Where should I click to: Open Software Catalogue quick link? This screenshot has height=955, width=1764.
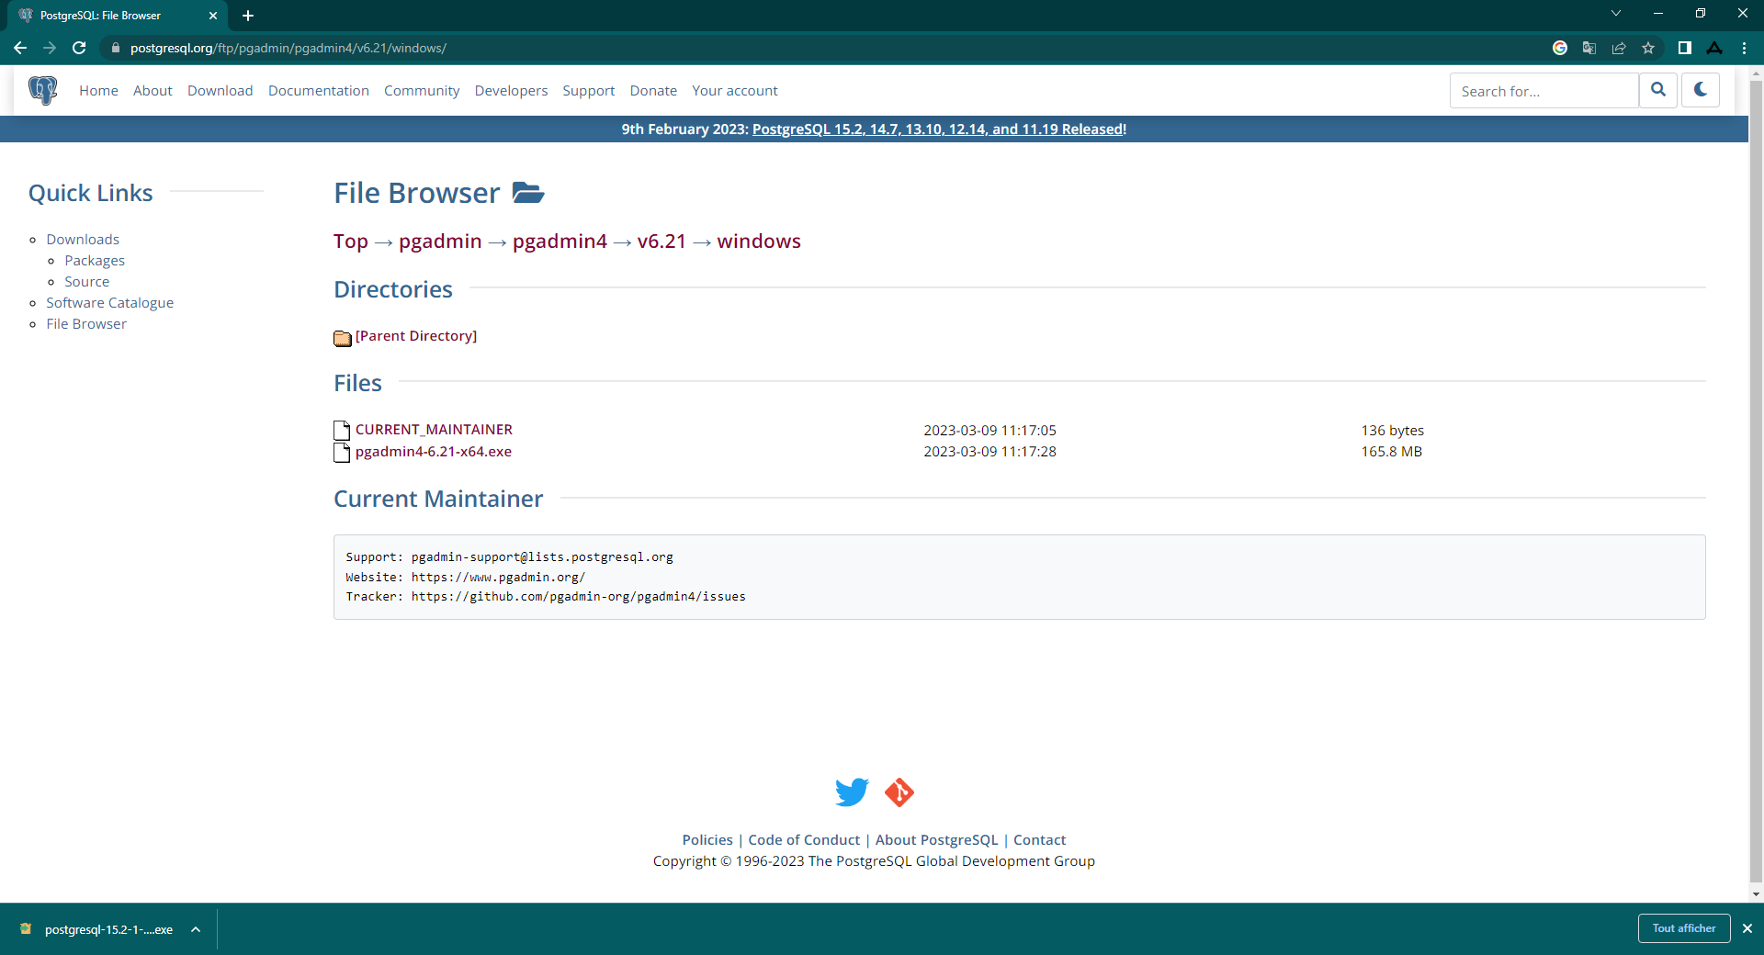[x=110, y=302]
